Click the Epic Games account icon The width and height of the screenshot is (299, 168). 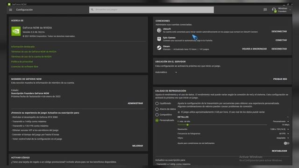(159, 39)
